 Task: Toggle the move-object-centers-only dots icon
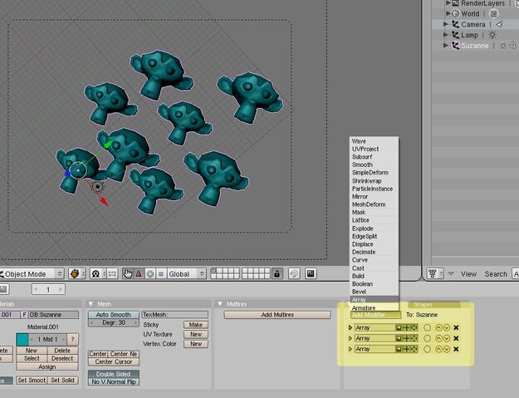112,274
